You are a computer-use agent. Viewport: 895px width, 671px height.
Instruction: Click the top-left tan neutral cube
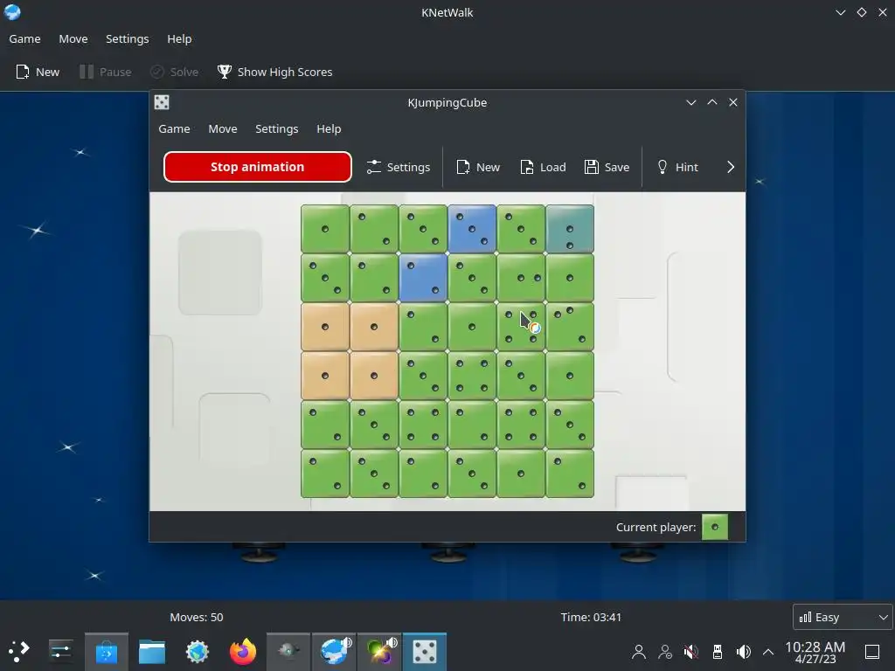tap(325, 327)
